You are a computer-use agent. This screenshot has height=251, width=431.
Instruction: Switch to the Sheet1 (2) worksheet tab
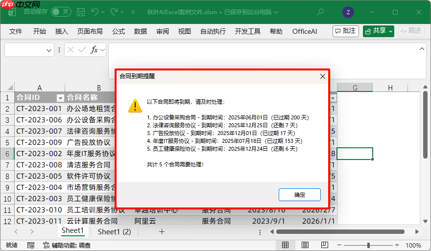tap(114, 232)
